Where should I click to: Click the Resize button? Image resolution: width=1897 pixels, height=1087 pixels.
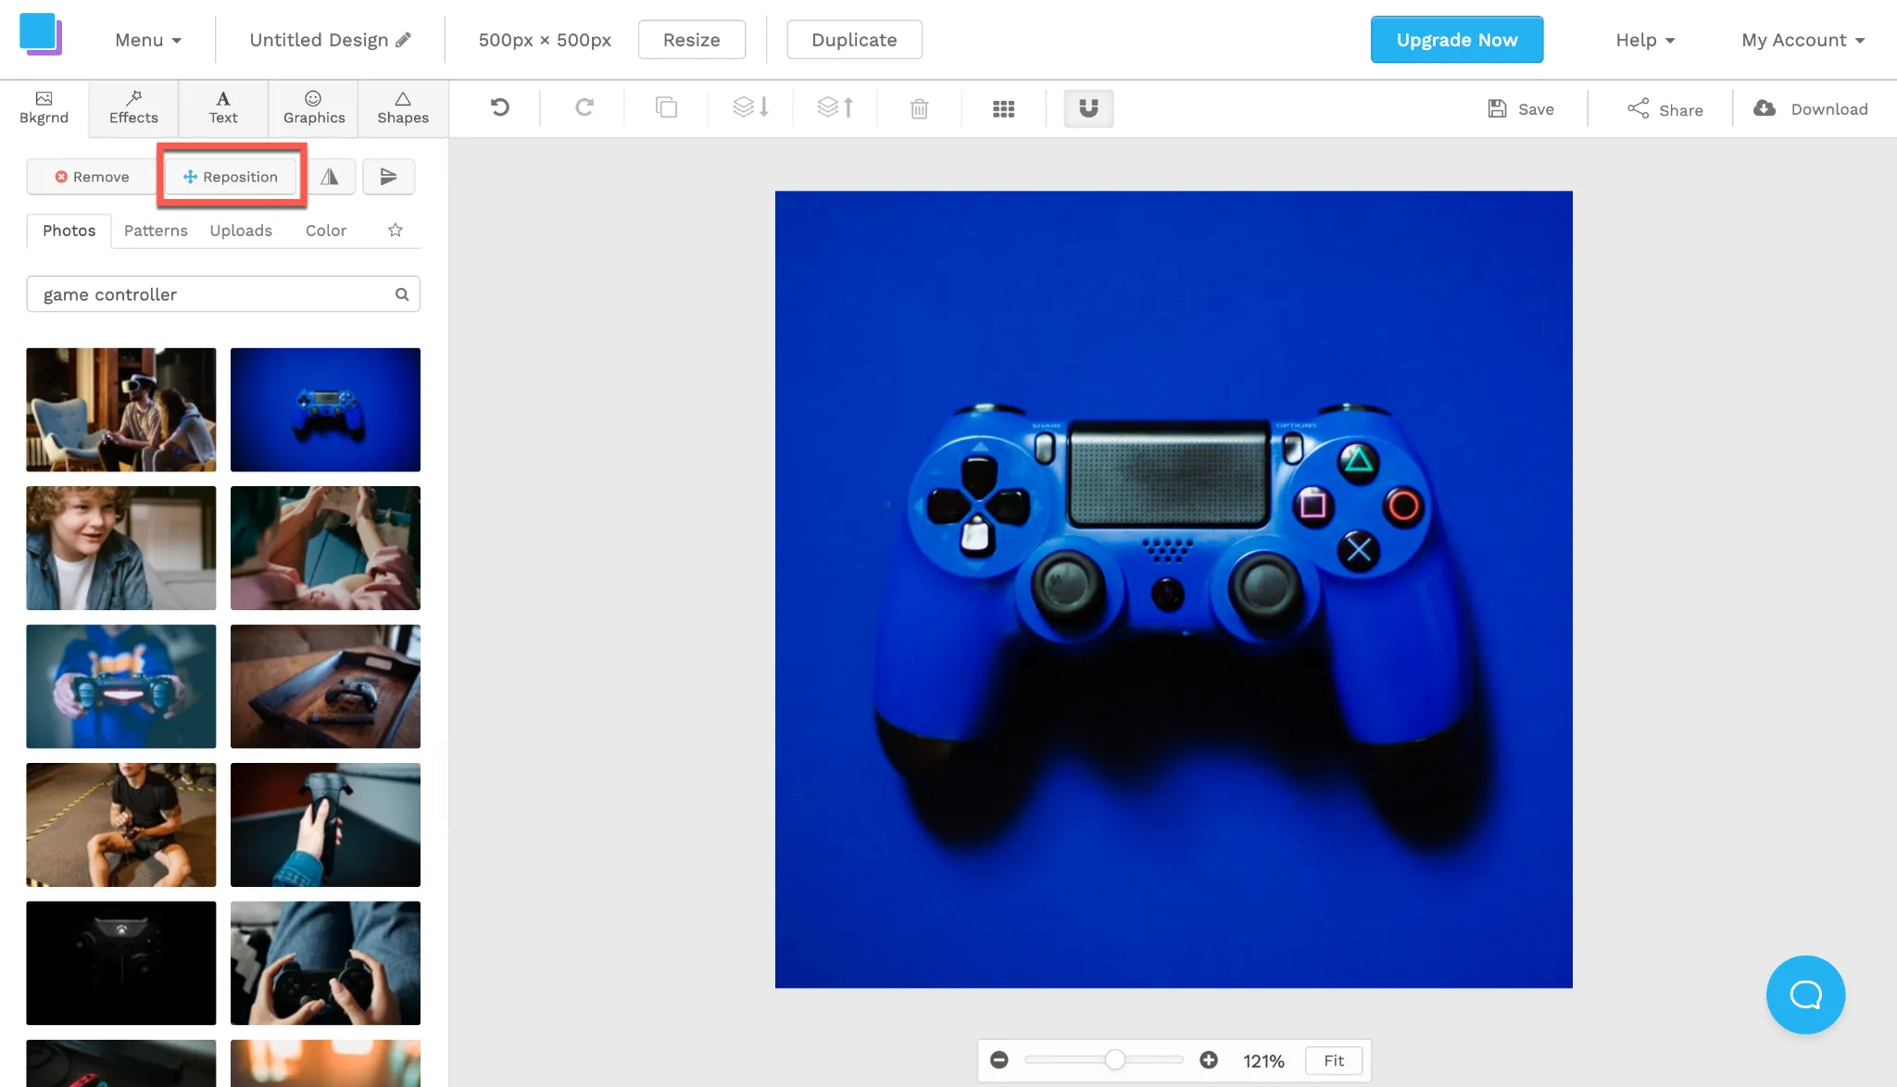[691, 40]
